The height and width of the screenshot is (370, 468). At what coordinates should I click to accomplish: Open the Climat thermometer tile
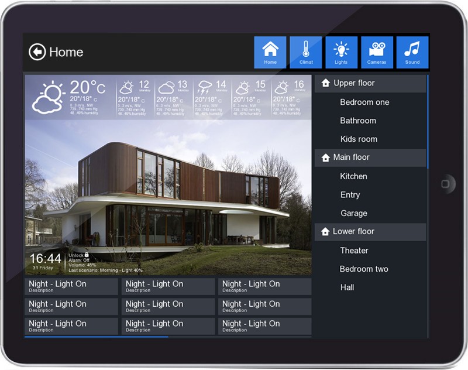tap(306, 52)
